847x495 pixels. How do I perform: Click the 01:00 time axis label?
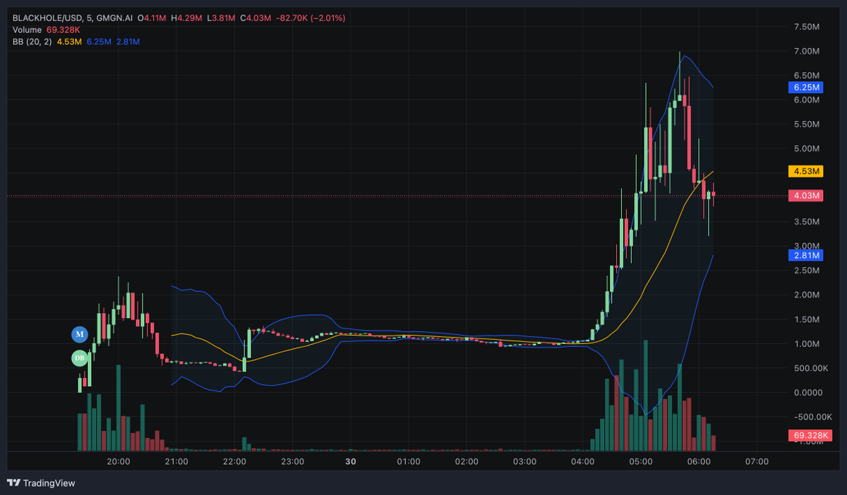(409, 462)
